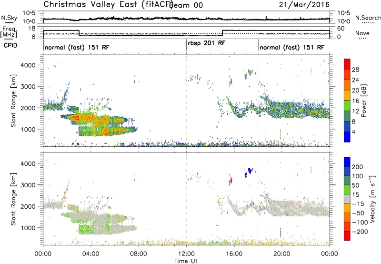
Task: Click the 3000 tick of the power panel
Action: click(x=28, y=87)
